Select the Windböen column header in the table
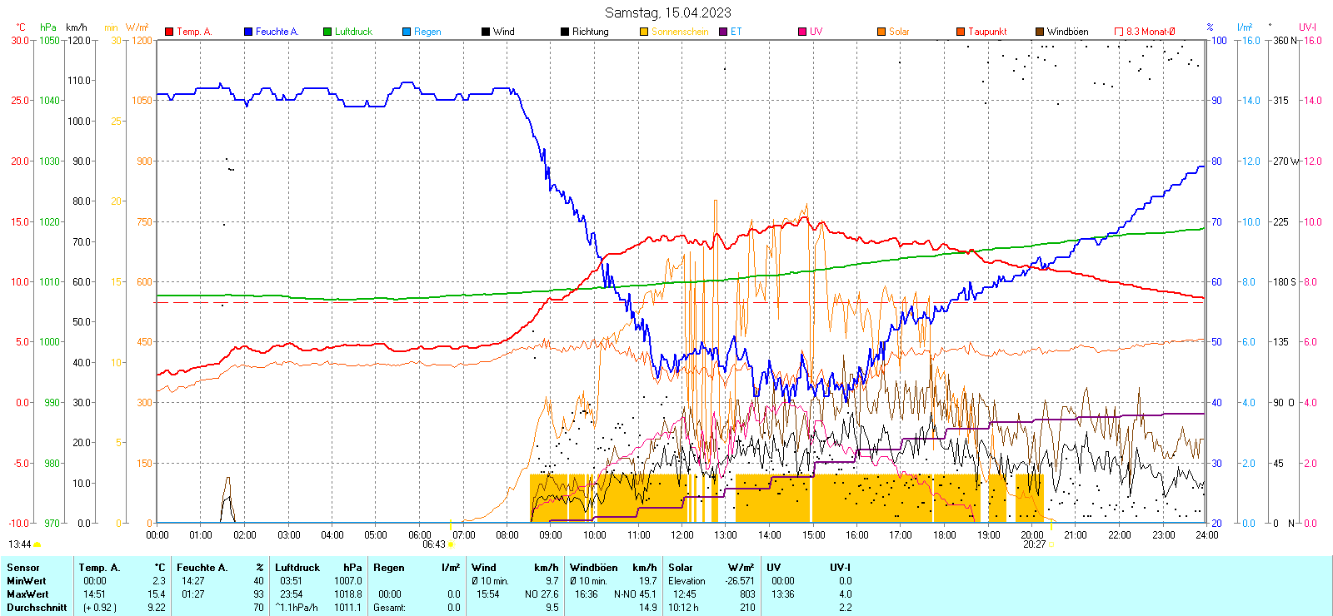This screenshot has width=1333, height=616. [593, 568]
